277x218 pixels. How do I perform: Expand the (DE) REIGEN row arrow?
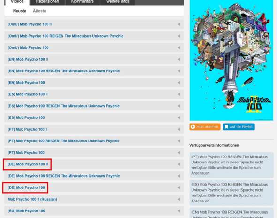179,176
